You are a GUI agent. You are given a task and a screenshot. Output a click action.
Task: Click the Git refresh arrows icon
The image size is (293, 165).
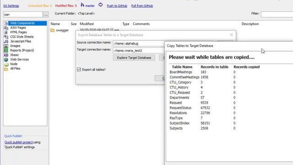[x=101, y=5]
